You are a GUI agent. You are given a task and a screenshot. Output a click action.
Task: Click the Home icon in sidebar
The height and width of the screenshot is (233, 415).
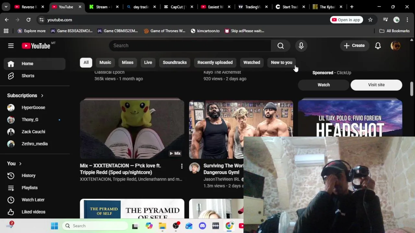(11, 64)
